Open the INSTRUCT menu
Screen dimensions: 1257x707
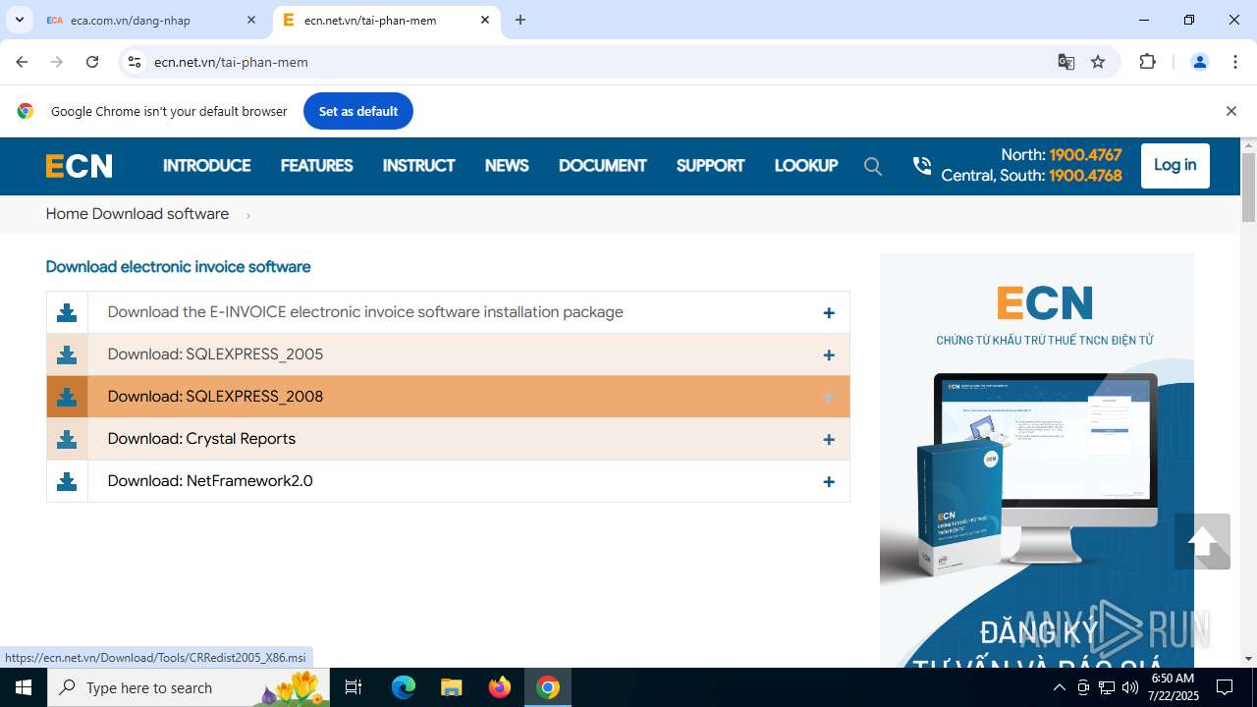(418, 166)
